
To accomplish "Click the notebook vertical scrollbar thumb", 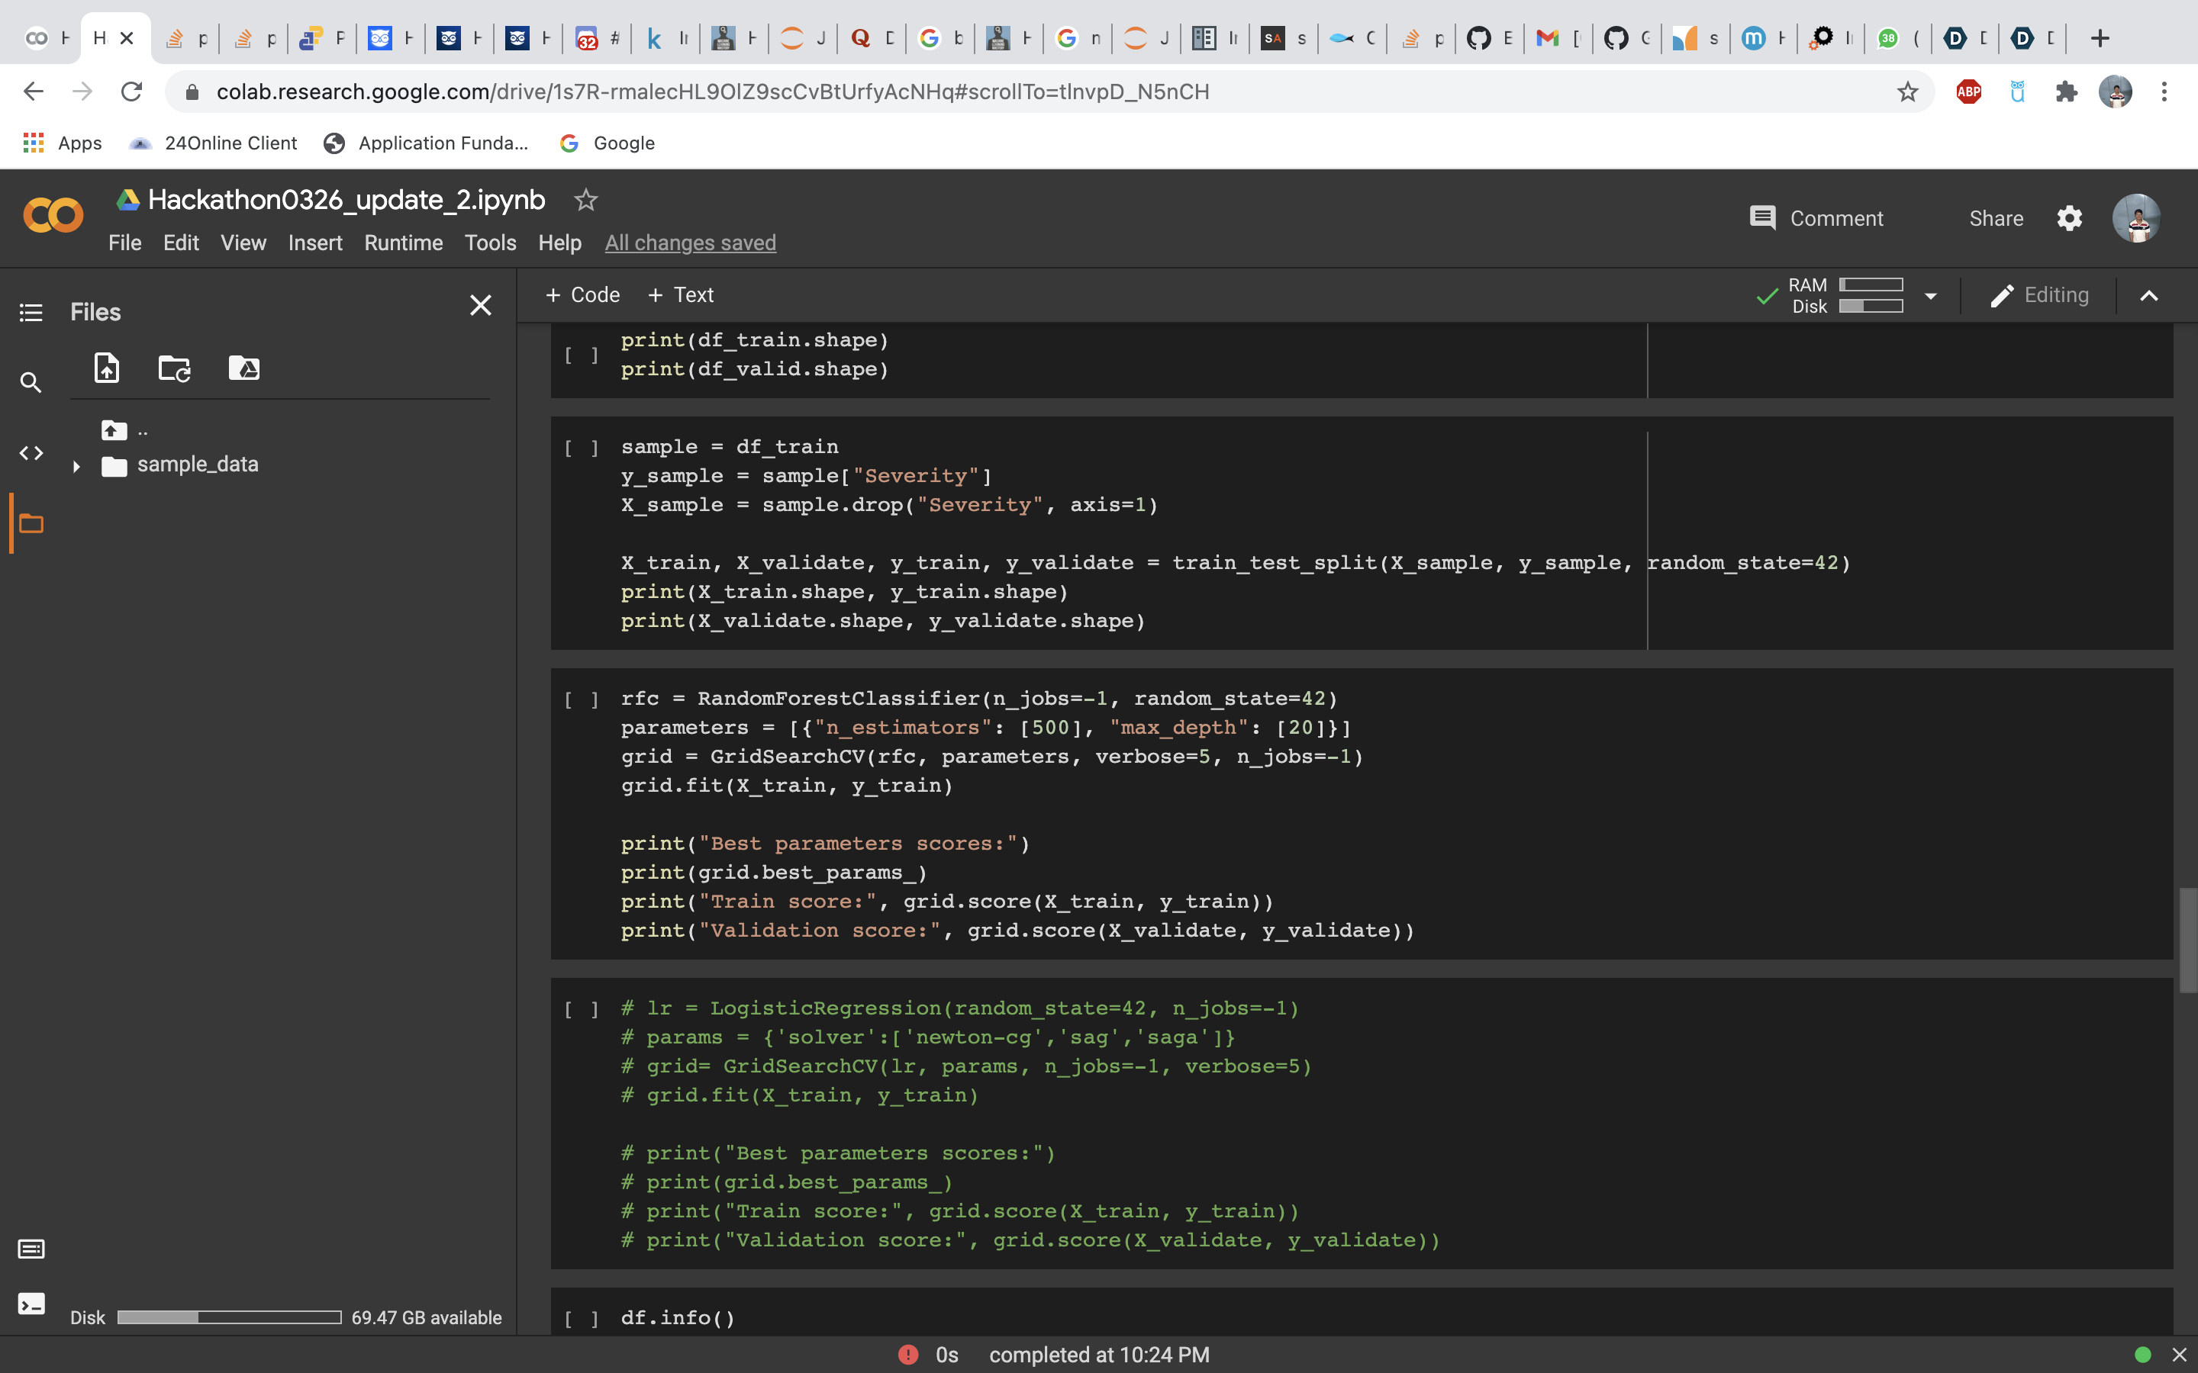I will [x=2187, y=940].
